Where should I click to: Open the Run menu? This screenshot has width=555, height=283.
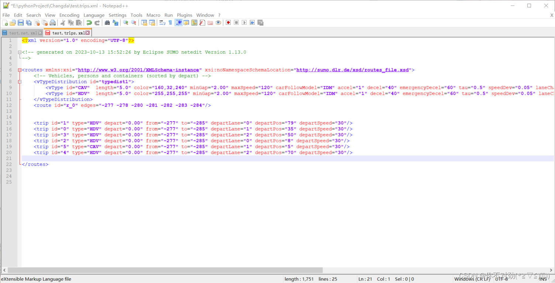pyautogui.click(x=169, y=15)
